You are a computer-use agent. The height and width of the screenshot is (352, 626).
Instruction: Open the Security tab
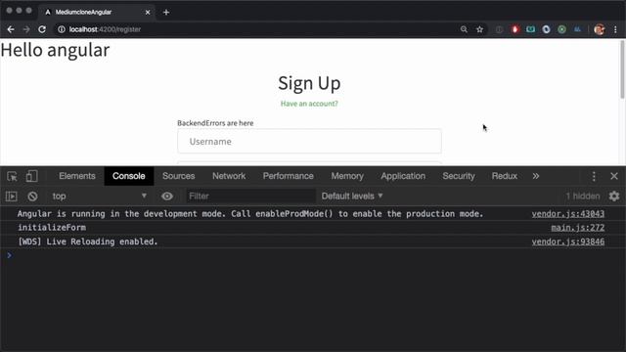point(459,176)
